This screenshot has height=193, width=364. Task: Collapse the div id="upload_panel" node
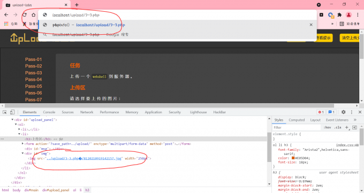click(12, 120)
